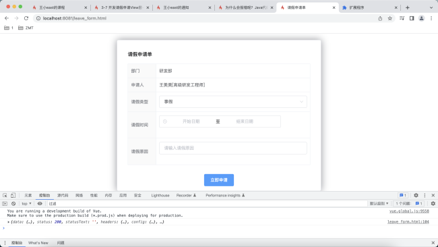Image resolution: width=438 pixels, height=247 pixels.
Task: Open the ZMT bookmark folder
Action: click(x=26, y=28)
